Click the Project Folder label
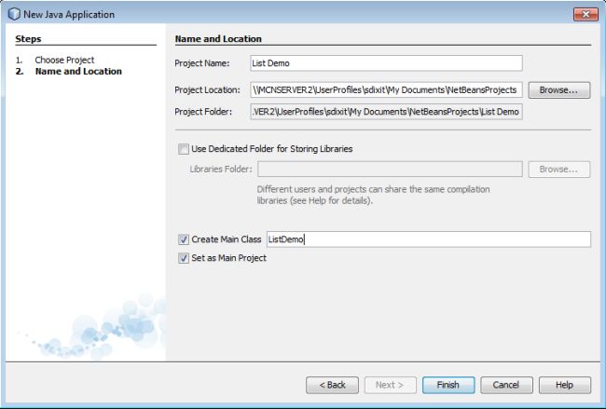 pos(203,112)
